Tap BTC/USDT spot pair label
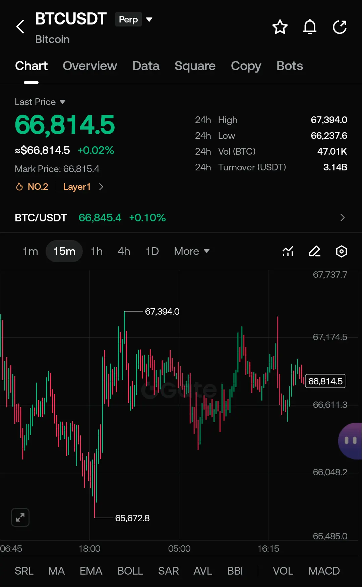The image size is (362, 587). 41,218
